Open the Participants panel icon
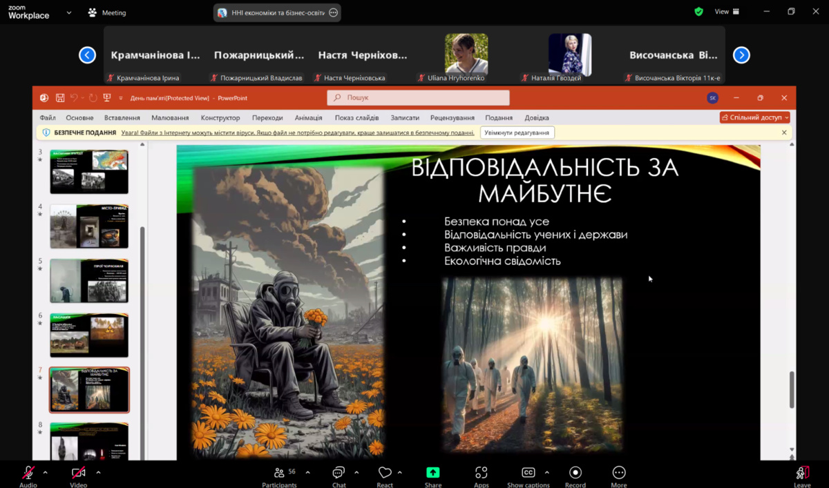Screen dimensions: 829x488 point(279,473)
